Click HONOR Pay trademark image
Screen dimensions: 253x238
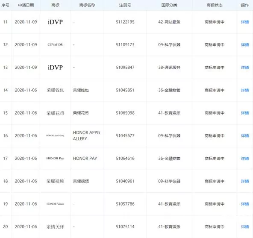[x=55, y=159]
